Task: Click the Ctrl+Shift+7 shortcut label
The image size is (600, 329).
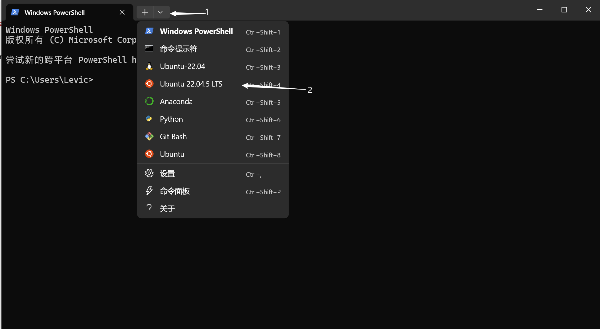Action: pyautogui.click(x=263, y=137)
